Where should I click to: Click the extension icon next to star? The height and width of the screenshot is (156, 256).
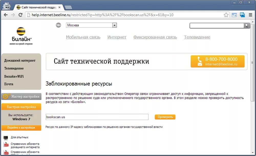(x=234, y=15)
